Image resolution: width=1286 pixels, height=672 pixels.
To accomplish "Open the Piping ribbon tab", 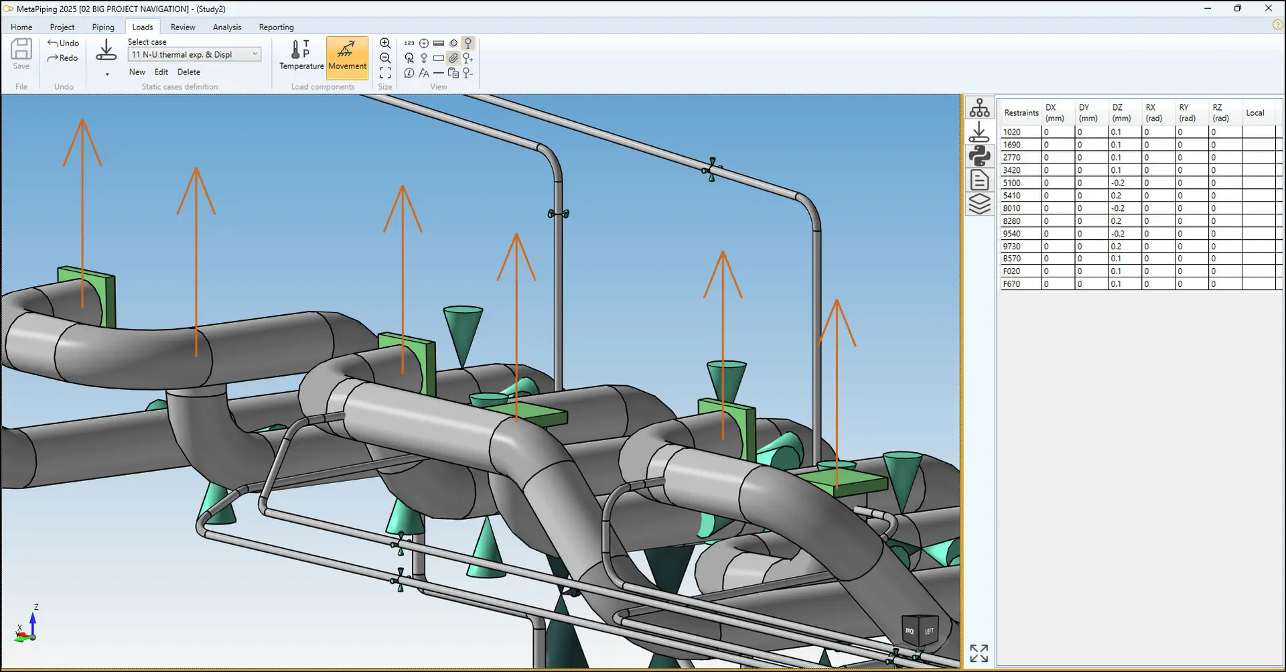I will pos(103,27).
